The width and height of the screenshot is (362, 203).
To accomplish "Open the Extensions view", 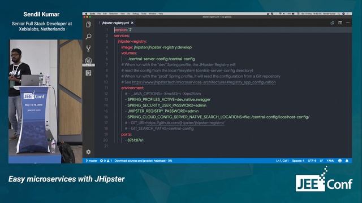I will [x=88, y=73].
